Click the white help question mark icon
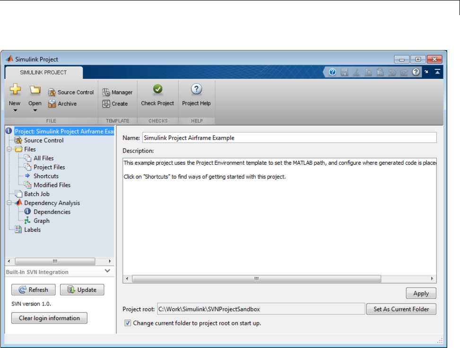The height and width of the screenshot is (348, 460). (416, 72)
